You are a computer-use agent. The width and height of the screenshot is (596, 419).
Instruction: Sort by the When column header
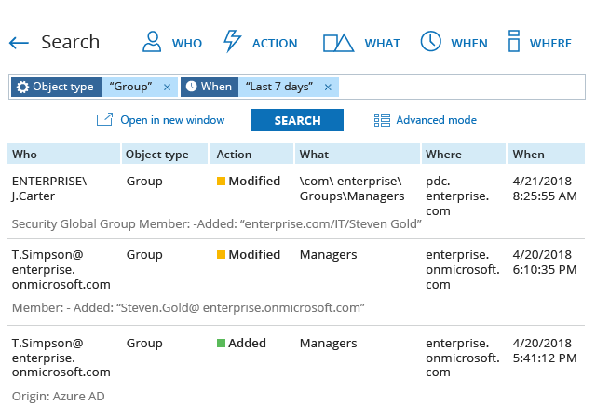click(528, 155)
